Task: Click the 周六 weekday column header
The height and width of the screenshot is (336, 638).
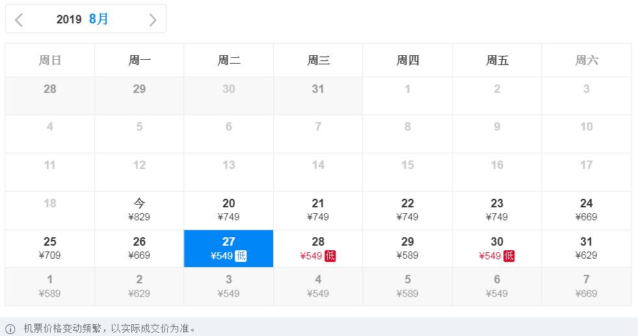Action: 586,60
